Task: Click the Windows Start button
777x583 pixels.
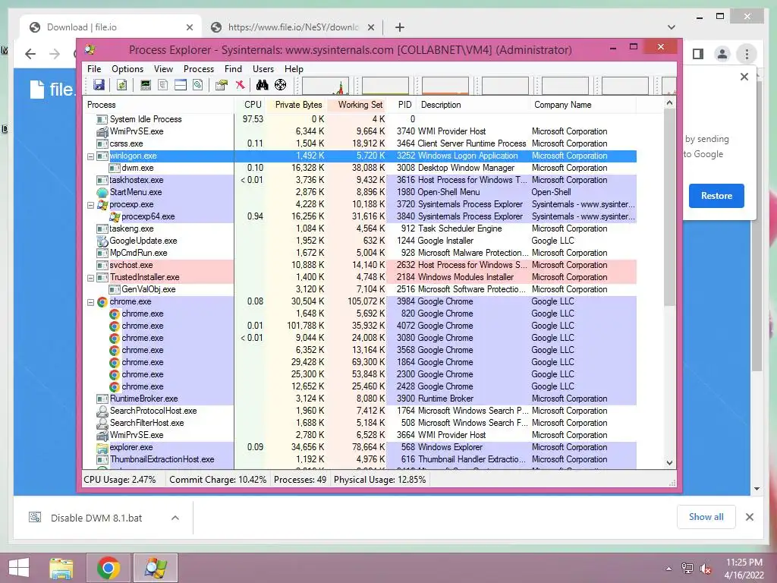Action: (x=19, y=568)
